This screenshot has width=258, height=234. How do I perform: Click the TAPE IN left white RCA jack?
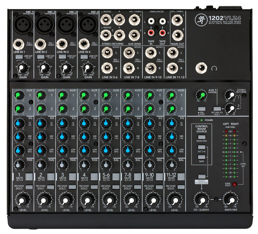[x=151, y=21]
